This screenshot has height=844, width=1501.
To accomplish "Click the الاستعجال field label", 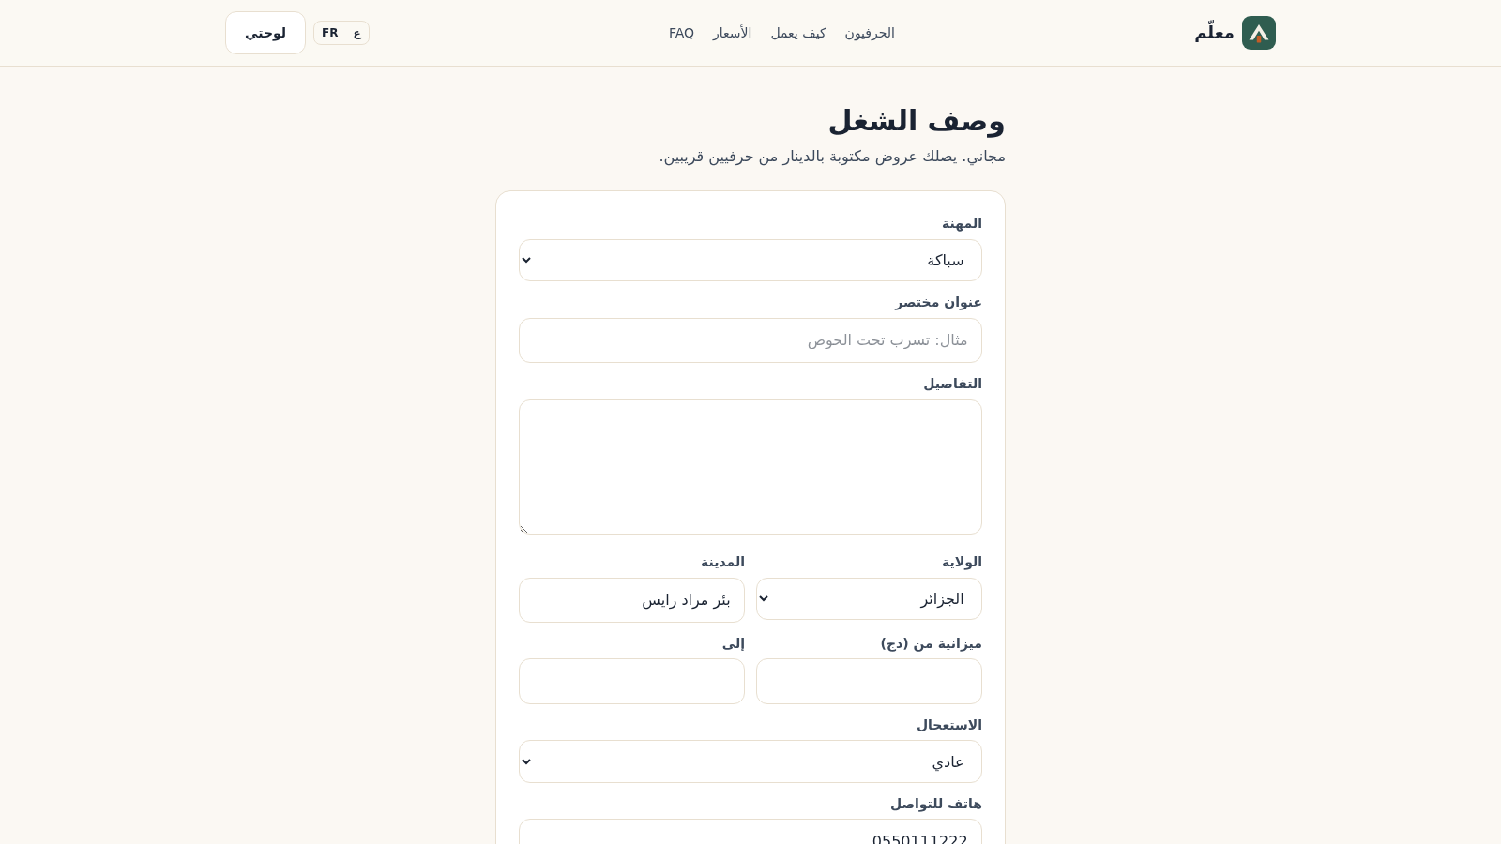I will (949, 725).
